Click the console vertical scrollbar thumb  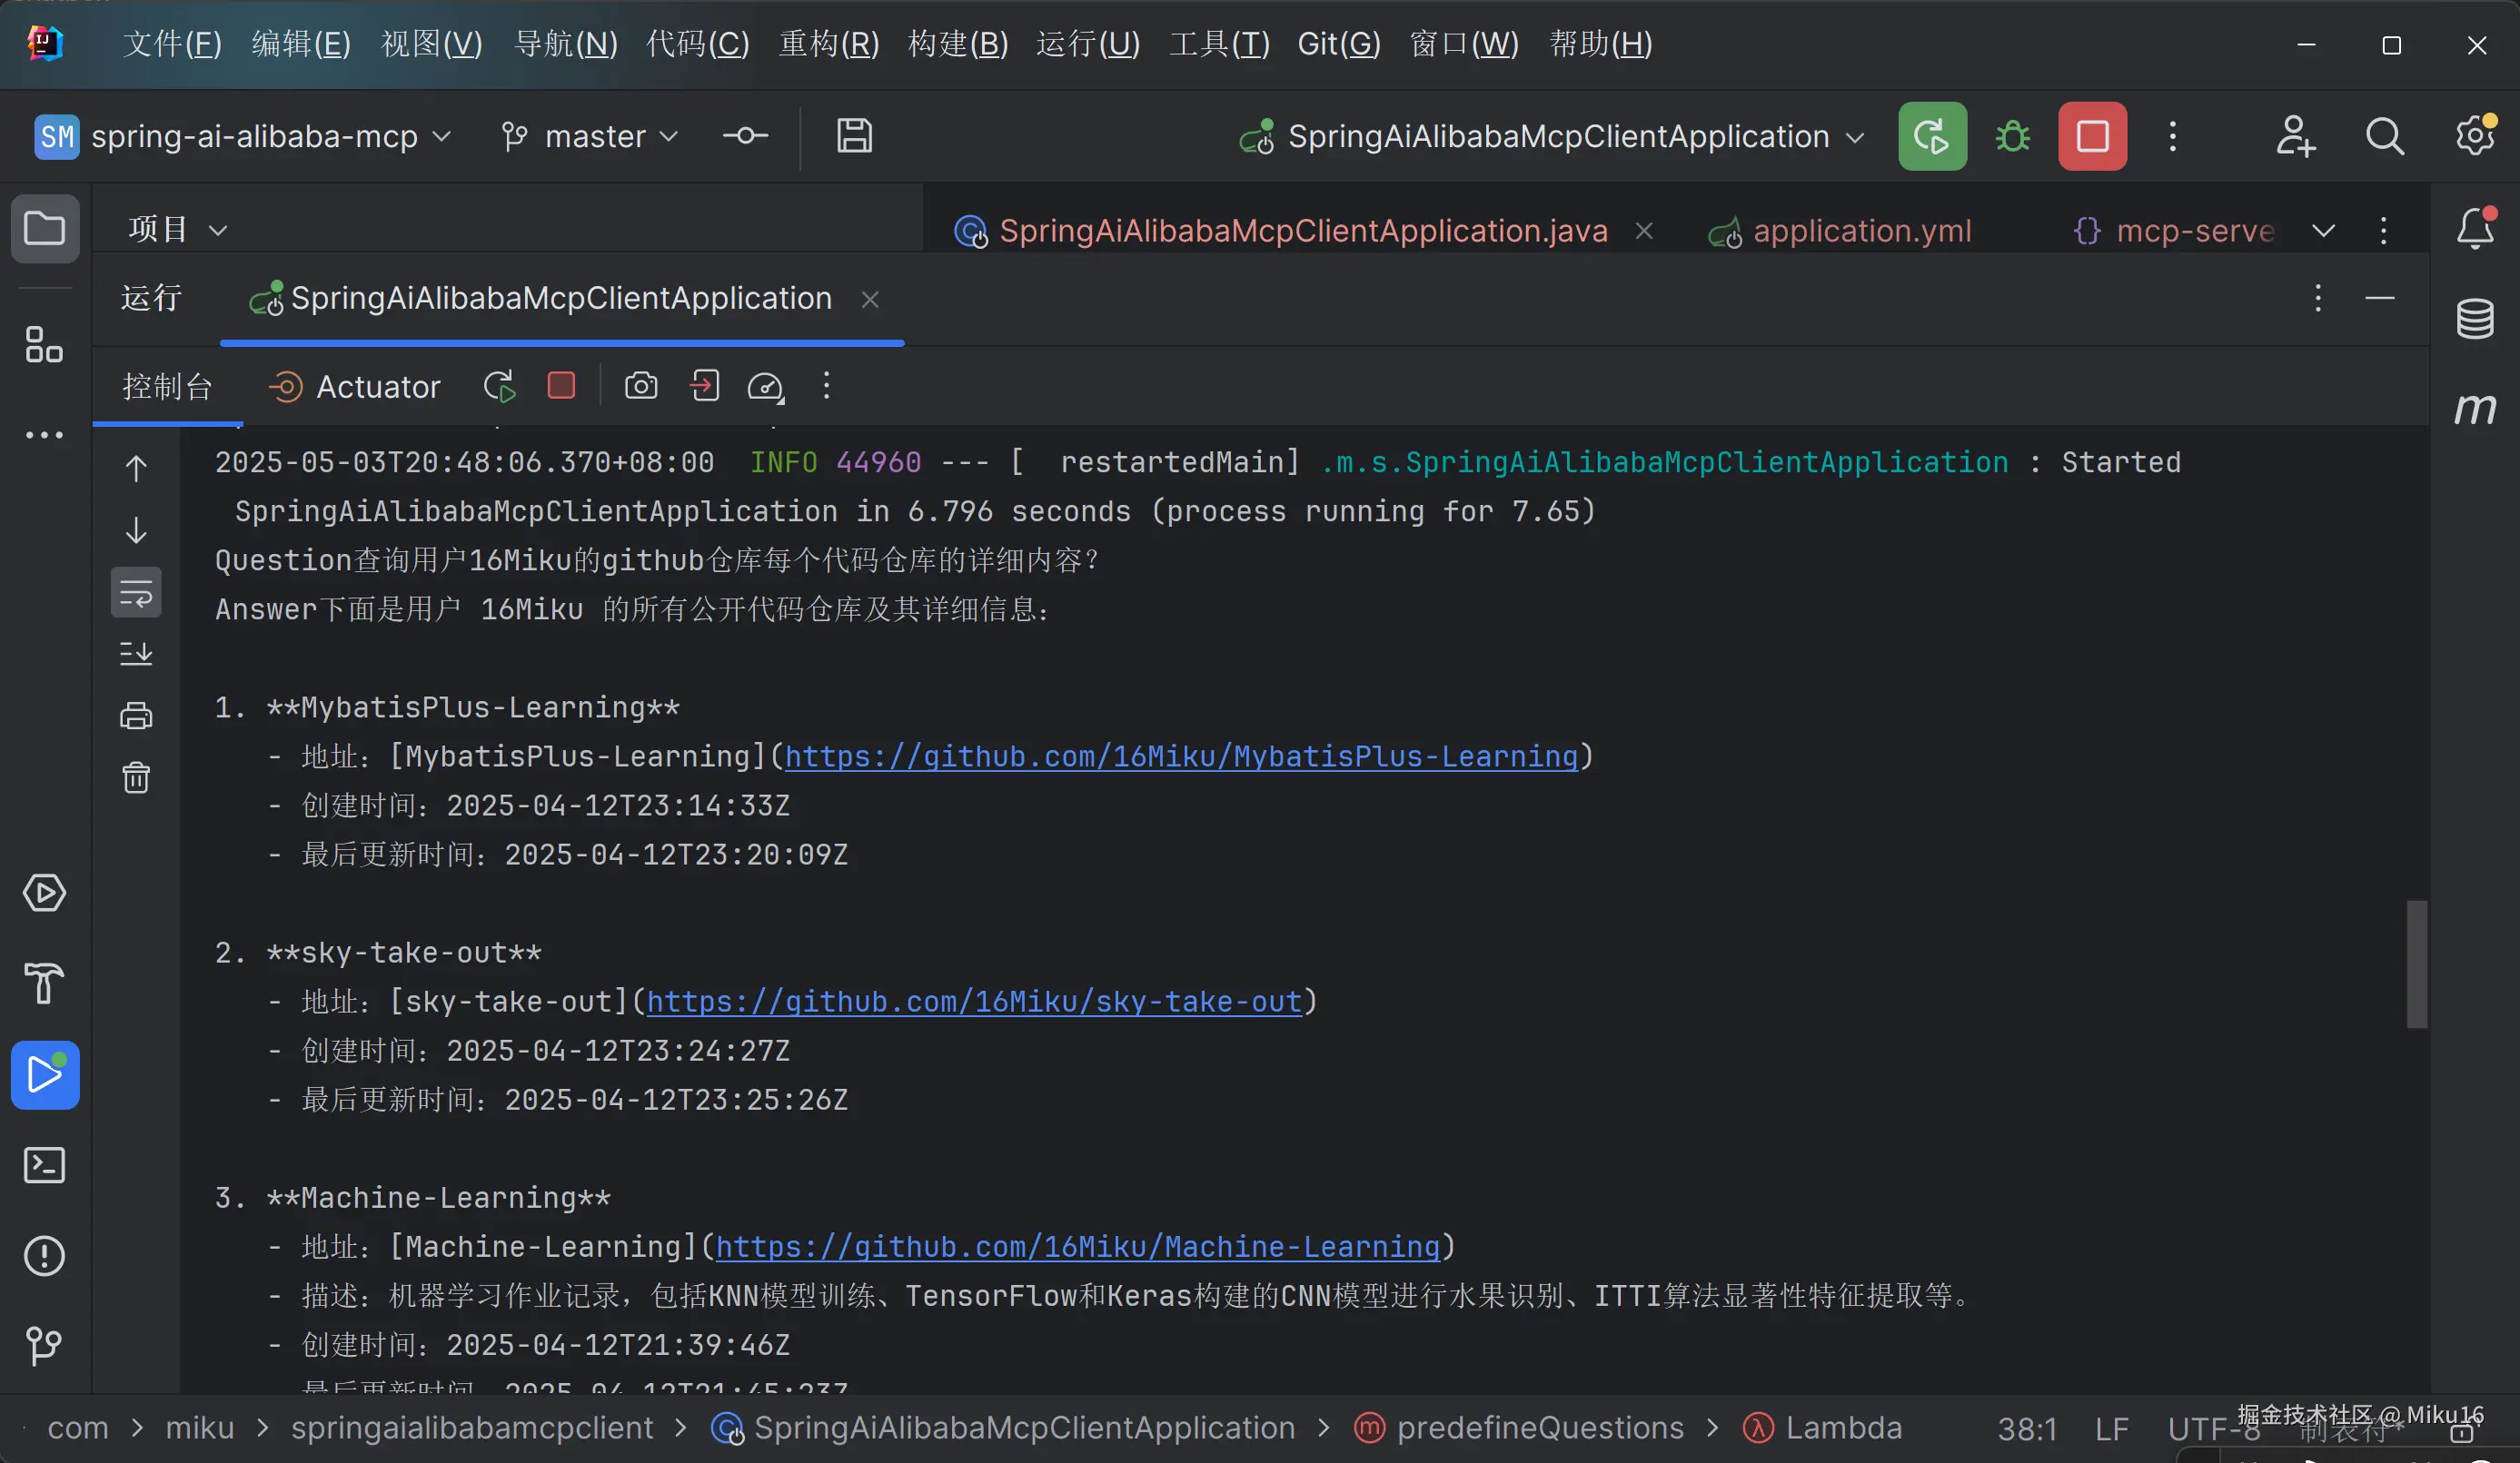2416,964
